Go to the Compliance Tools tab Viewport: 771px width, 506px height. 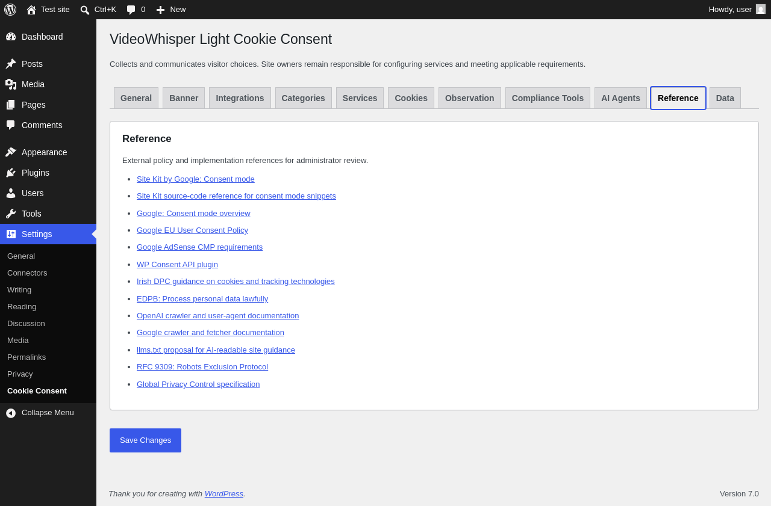(x=548, y=98)
